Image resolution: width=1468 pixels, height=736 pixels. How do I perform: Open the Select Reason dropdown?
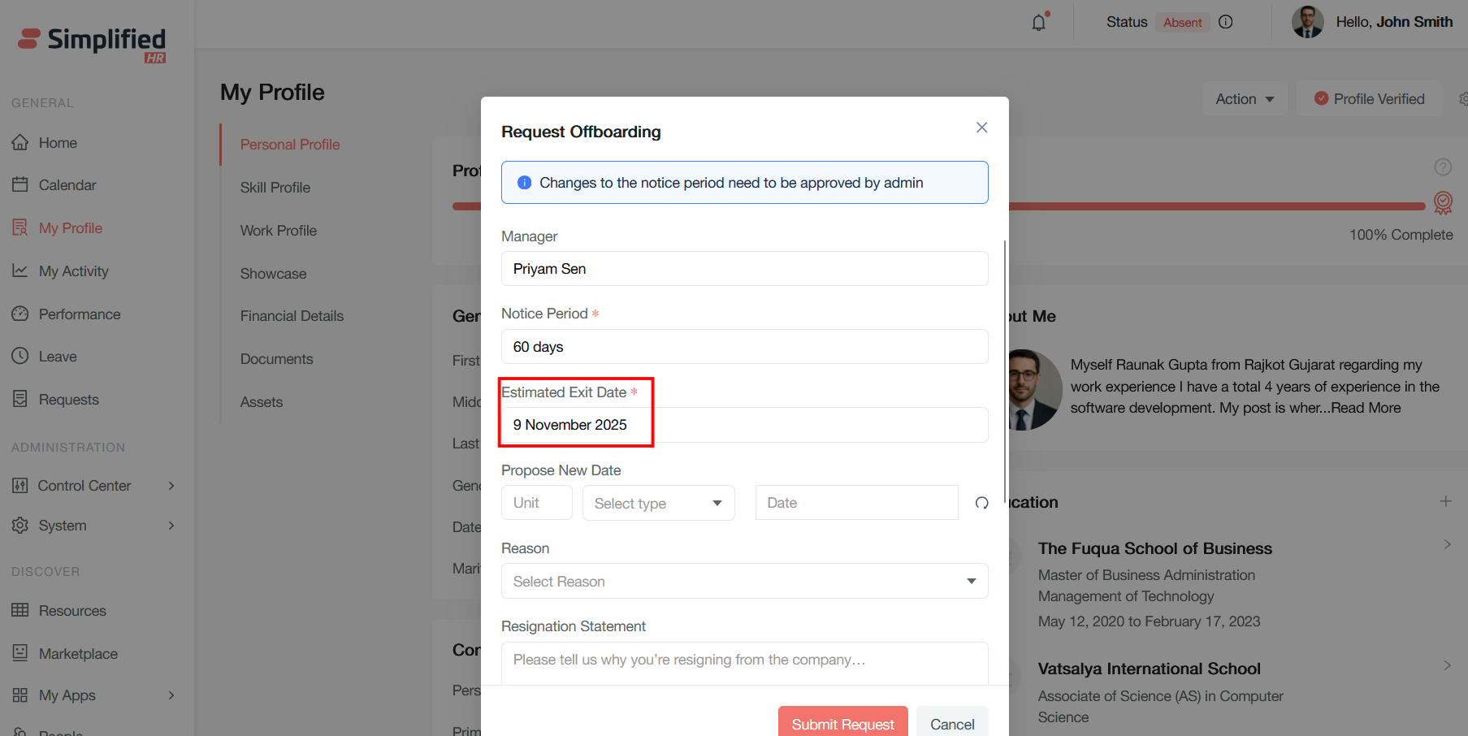744,582
